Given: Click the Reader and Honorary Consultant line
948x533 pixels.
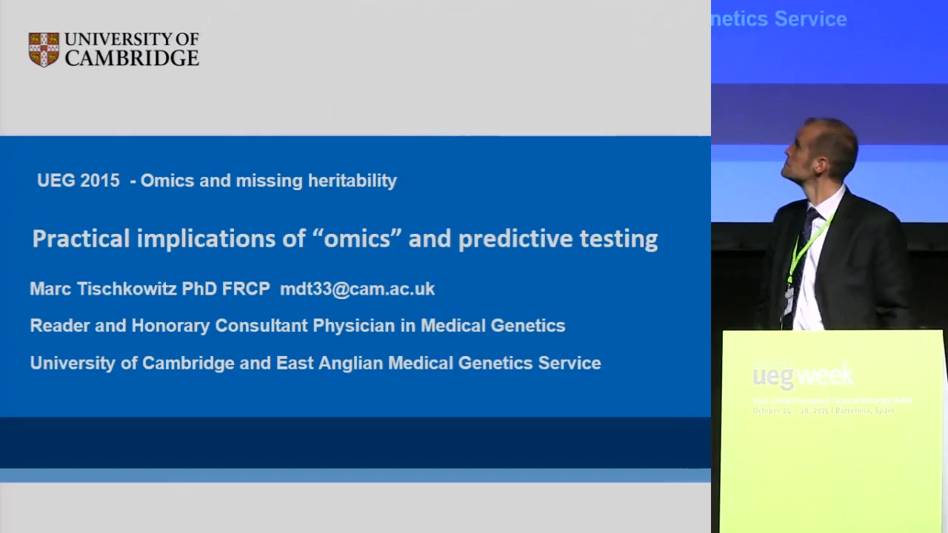Looking at the screenshot, I should [298, 326].
